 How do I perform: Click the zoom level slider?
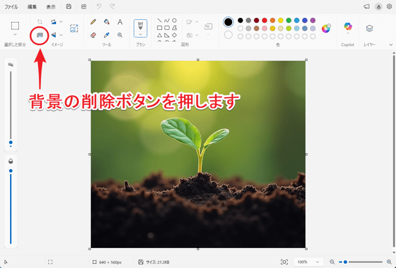point(361,262)
